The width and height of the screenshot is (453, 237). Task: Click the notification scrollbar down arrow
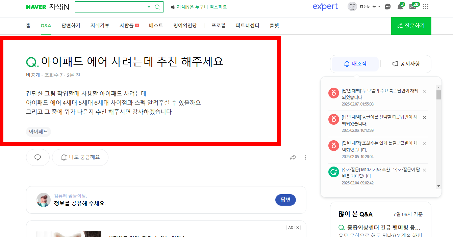coord(438,186)
